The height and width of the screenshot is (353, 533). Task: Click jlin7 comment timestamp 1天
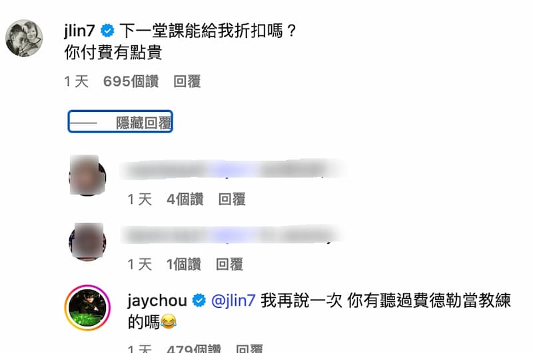(x=77, y=81)
